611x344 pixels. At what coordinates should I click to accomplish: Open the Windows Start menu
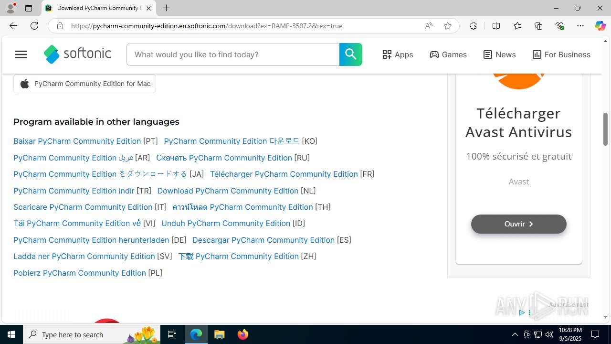(x=11, y=334)
